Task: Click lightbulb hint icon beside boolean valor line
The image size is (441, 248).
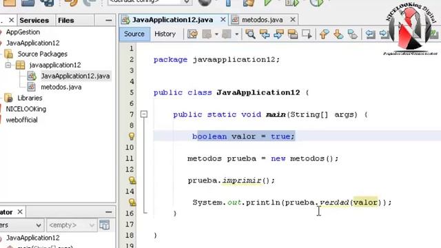Action: coord(132,136)
